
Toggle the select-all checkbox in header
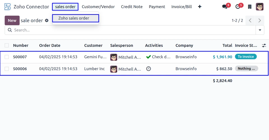click(x=7, y=45)
